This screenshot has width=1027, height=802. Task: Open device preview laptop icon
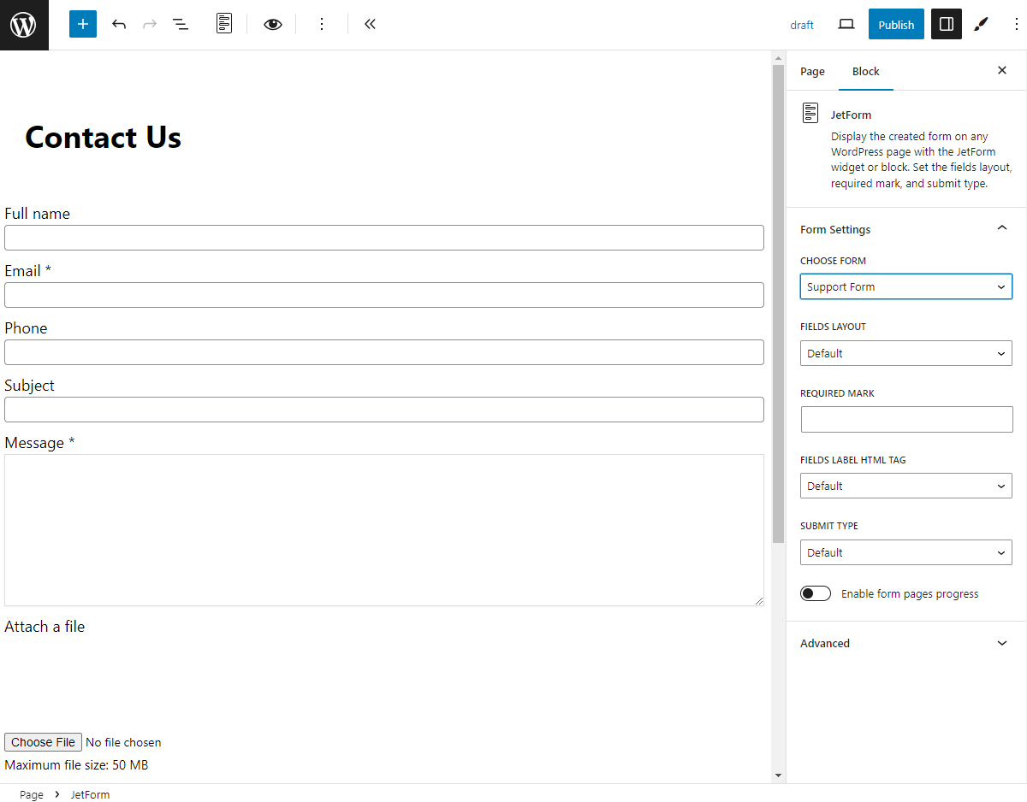(x=846, y=24)
